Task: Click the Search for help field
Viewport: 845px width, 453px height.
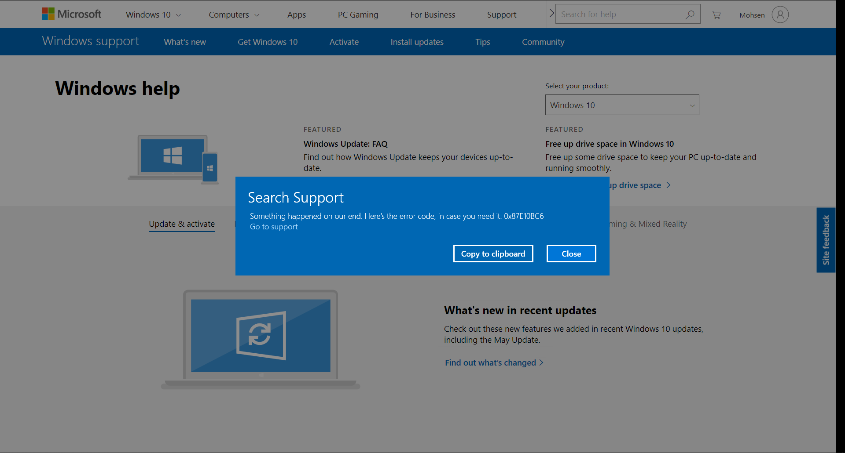Action: pos(620,14)
